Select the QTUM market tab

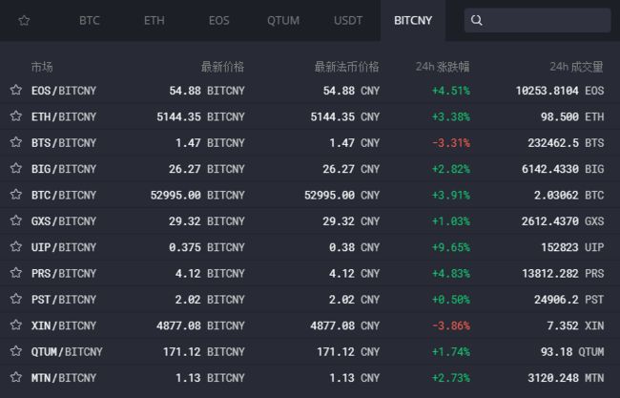coord(283,20)
